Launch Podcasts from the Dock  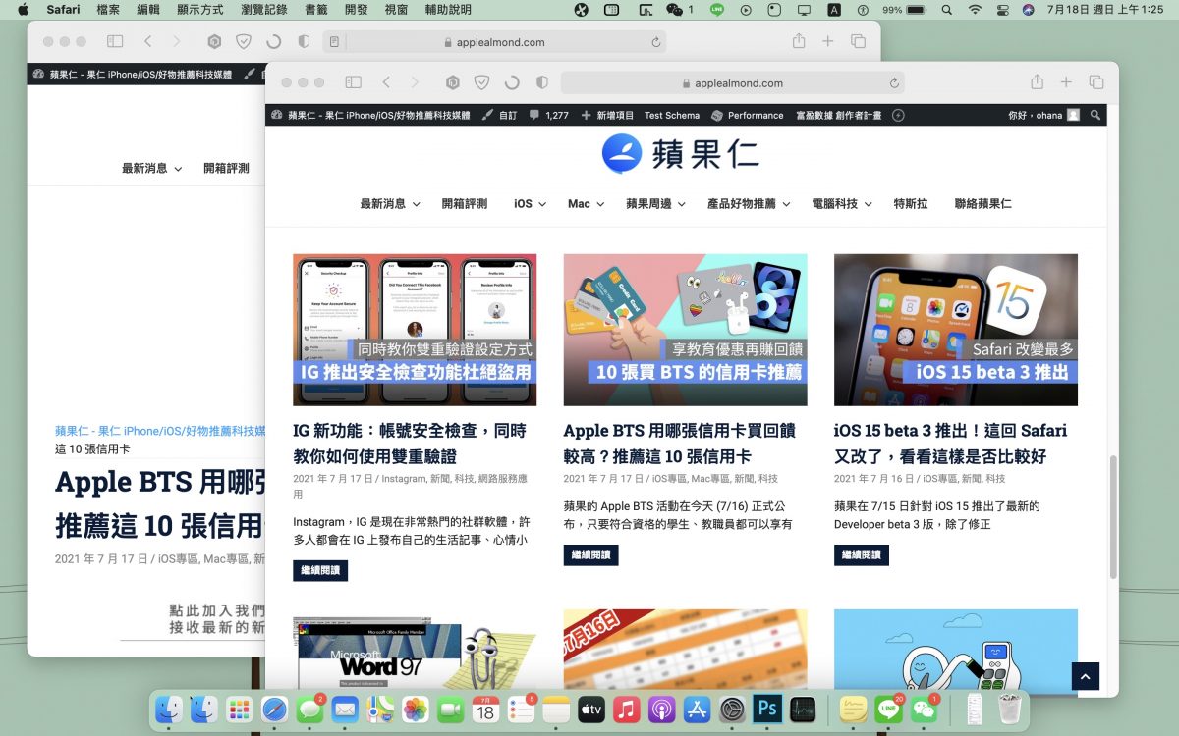click(x=661, y=709)
